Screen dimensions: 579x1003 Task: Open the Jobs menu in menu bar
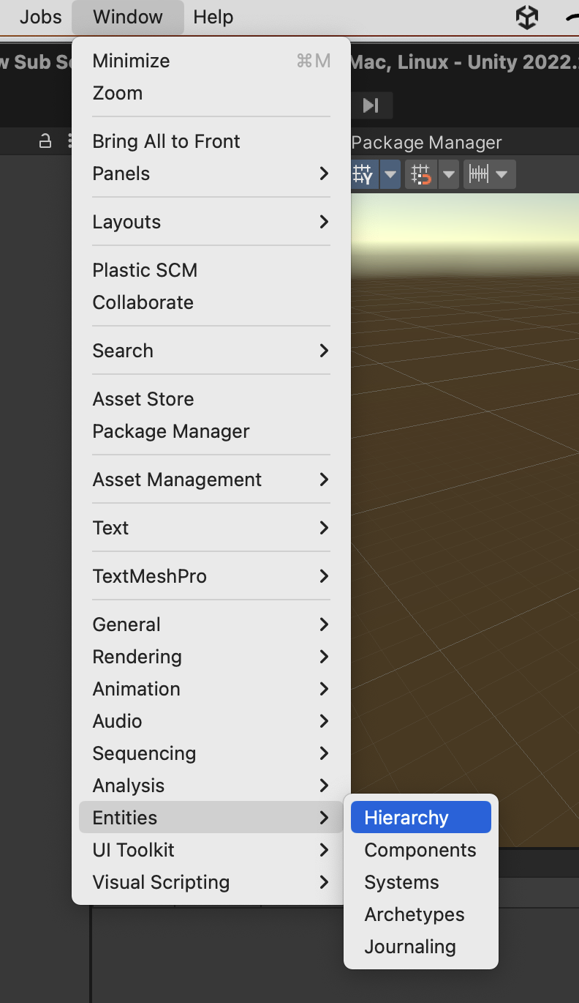(x=41, y=17)
